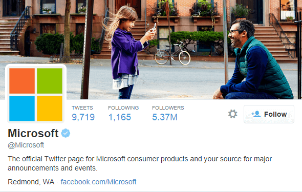Click the Redmond, WA location text
The image size is (302, 192).
point(31,182)
